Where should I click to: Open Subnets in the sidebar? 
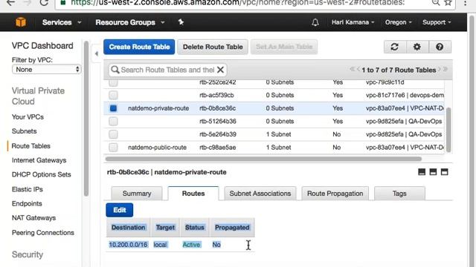click(25, 131)
